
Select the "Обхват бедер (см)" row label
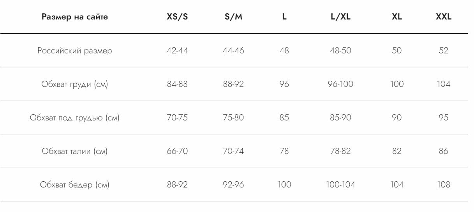point(75,185)
